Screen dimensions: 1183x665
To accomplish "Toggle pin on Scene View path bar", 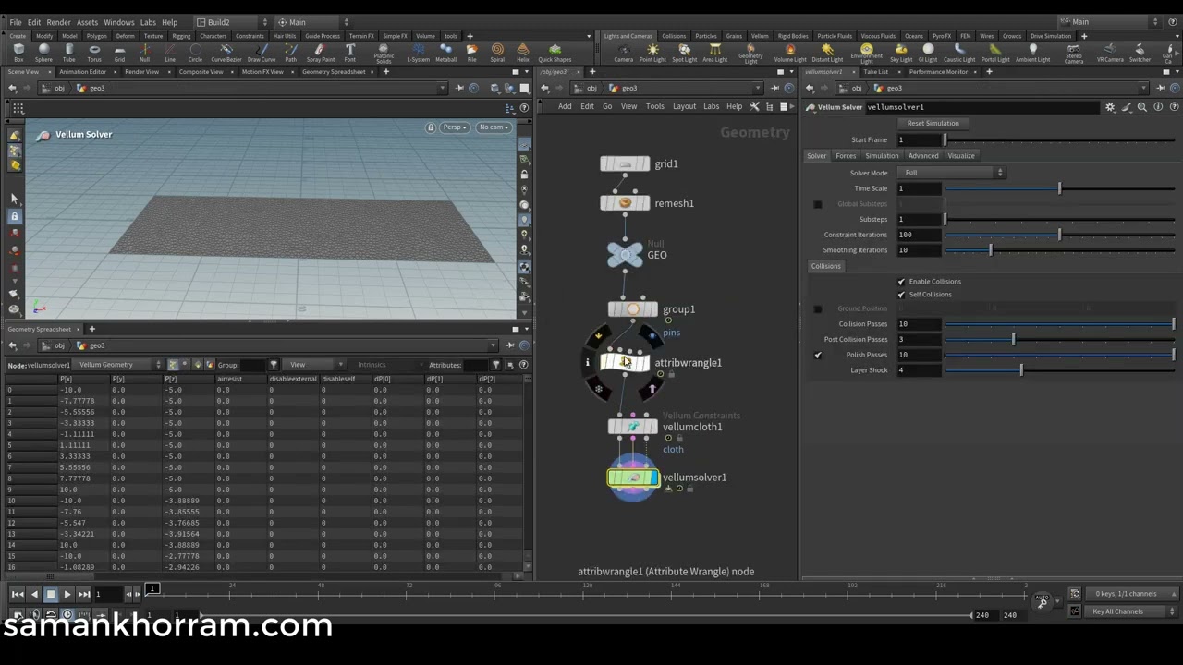I will coord(459,89).
